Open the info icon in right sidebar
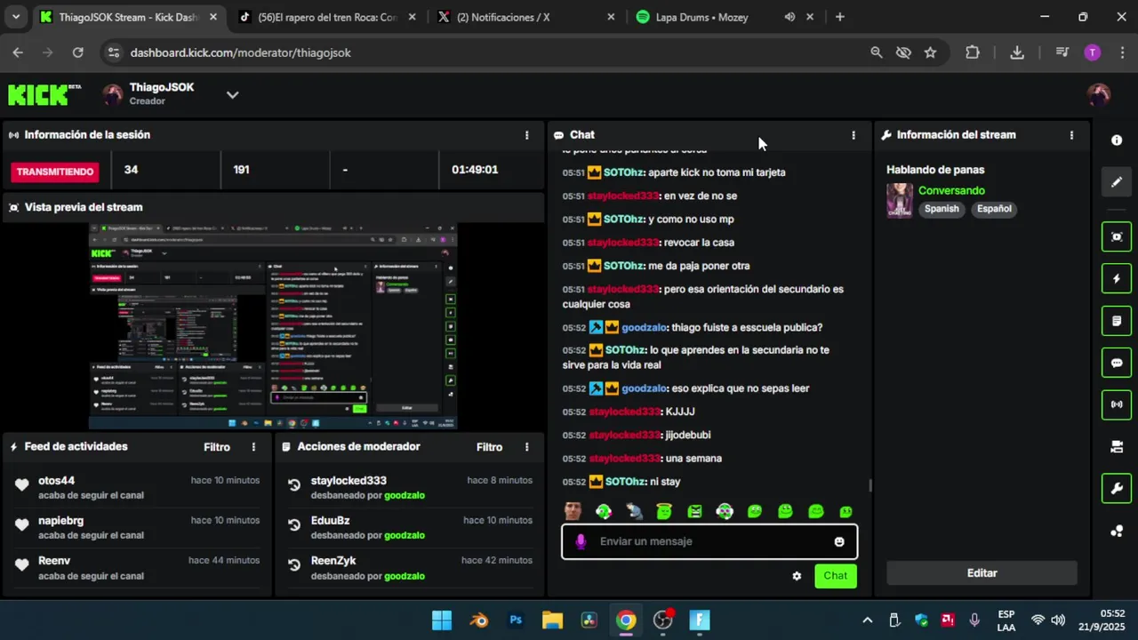 pyautogui.click(x=1117, y=140)
